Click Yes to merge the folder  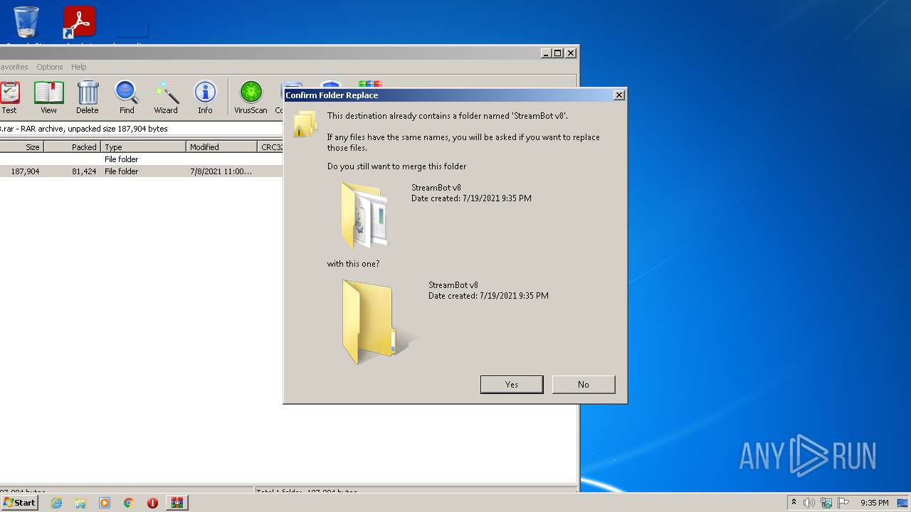point(512,384)
